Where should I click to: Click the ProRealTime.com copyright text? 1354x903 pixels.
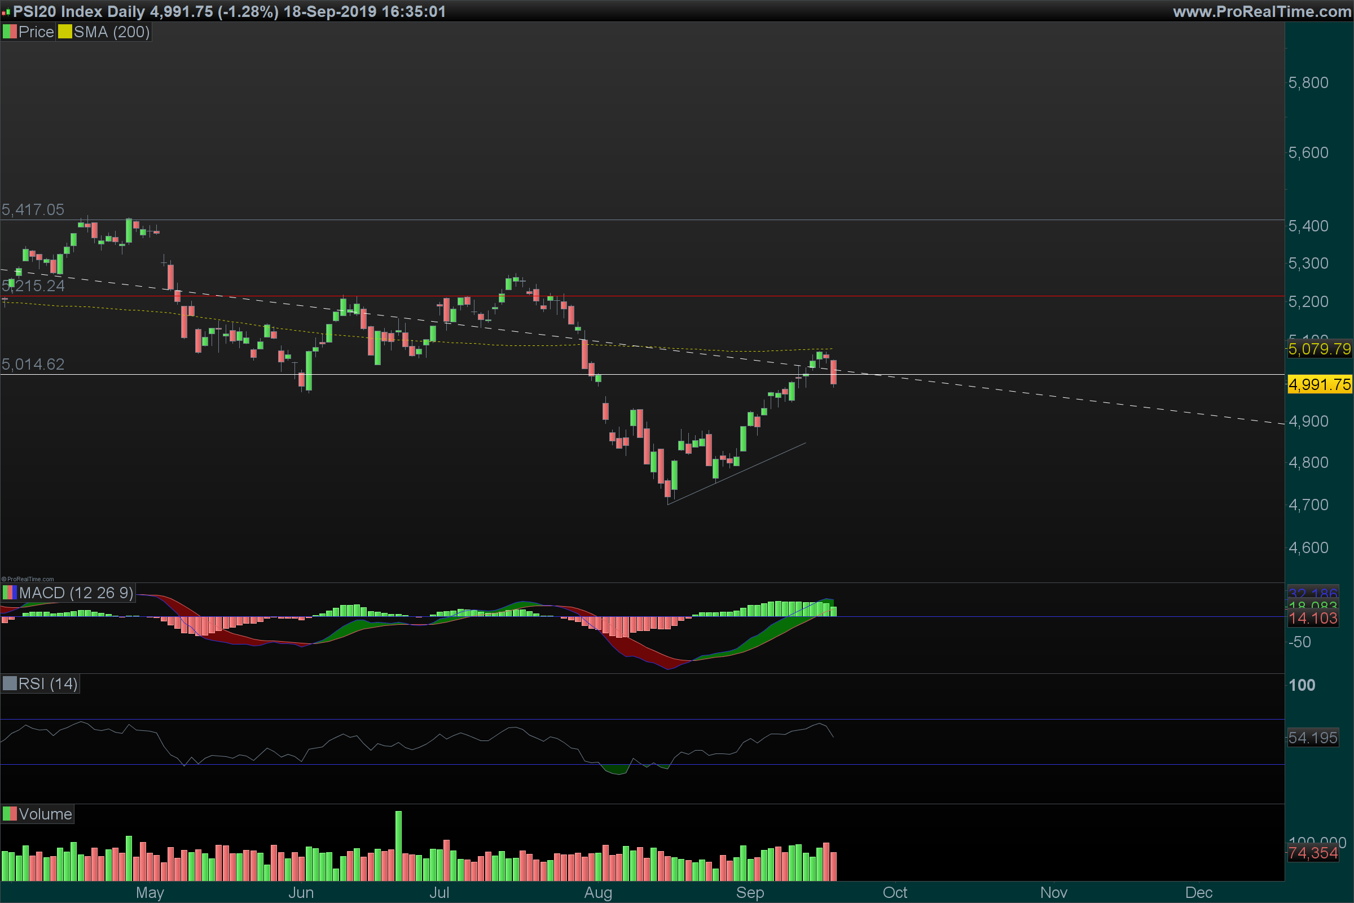28,580
